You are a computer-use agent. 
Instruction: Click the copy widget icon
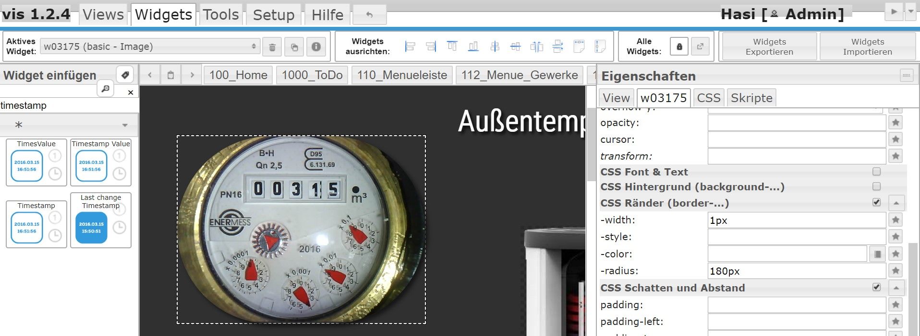point(294,47)
